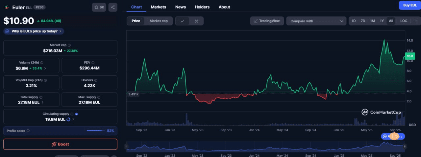The image size is (421, 157).
Task: Add Euler to watchlist via star icon
Action: pyautogui.click(x=99, y=7)
